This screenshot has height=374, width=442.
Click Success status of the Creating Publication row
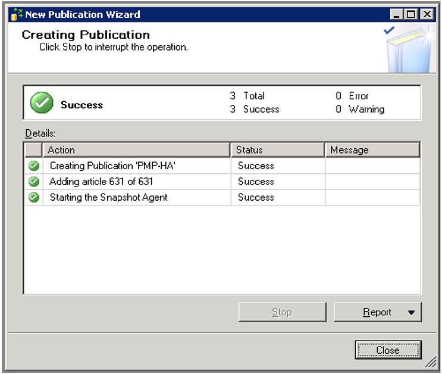pyautogui.click(x=256, y=166)
